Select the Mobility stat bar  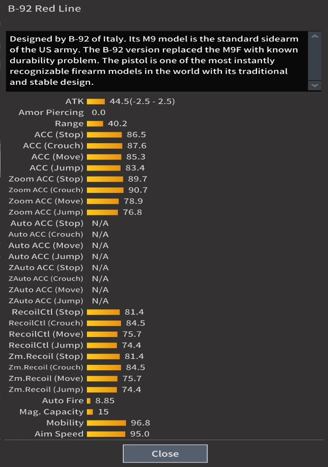tap(106, 423)
